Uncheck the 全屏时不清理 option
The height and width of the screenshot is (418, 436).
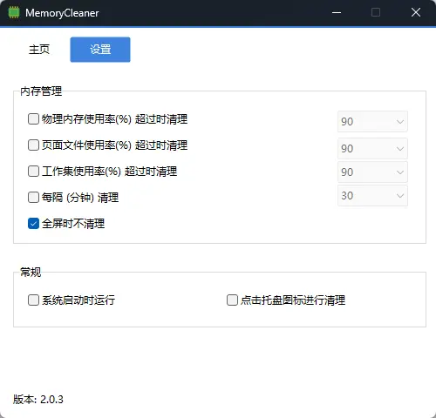[33, 224]
